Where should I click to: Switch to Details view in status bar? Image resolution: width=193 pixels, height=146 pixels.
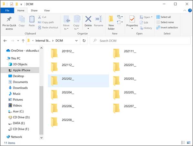pos(183,143)
